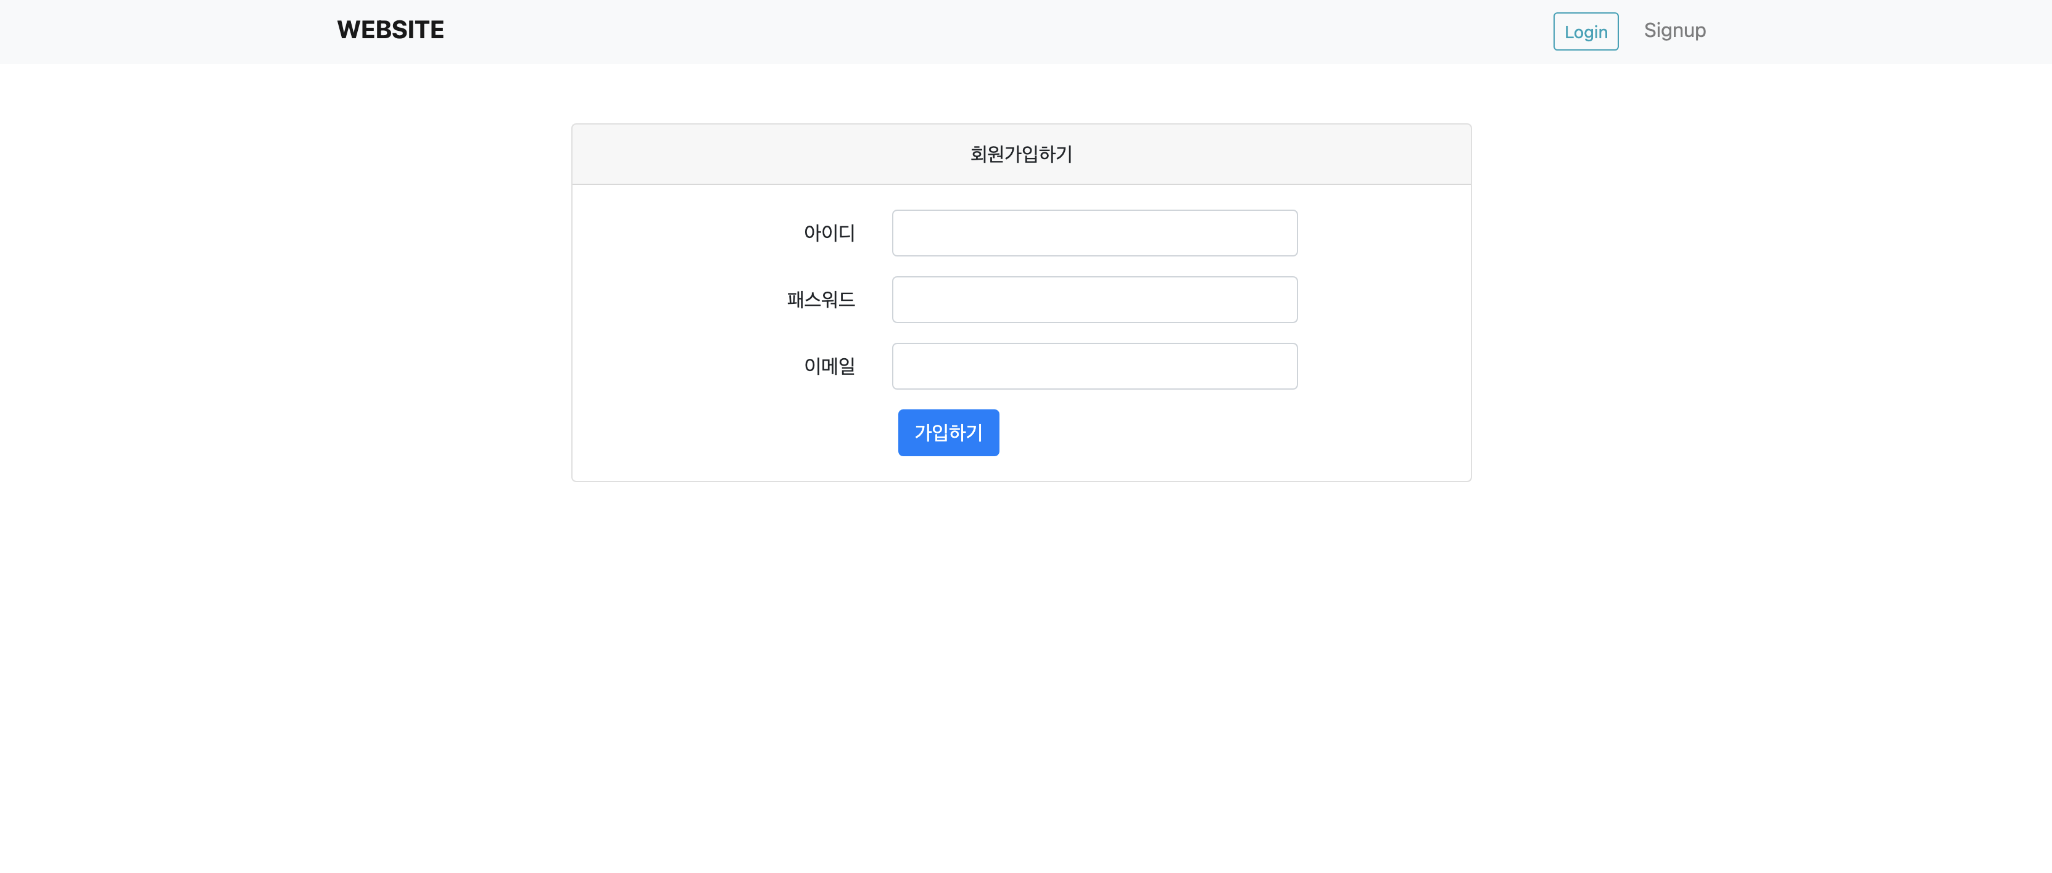Image resolution: width=2052 pixels, height=873 pixels.
Task: Navigate to Login using the outlined button
Action: pyautogui.click(x=1585, y=31)
